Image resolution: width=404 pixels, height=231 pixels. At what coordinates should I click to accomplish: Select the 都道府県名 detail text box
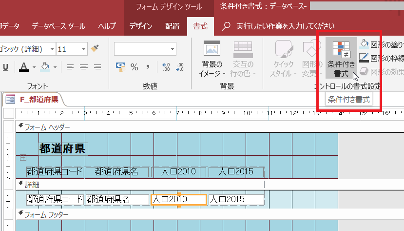(117, 200)
